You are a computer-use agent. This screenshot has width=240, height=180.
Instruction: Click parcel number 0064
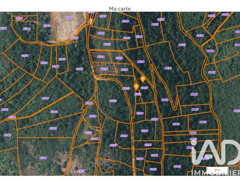193,132
